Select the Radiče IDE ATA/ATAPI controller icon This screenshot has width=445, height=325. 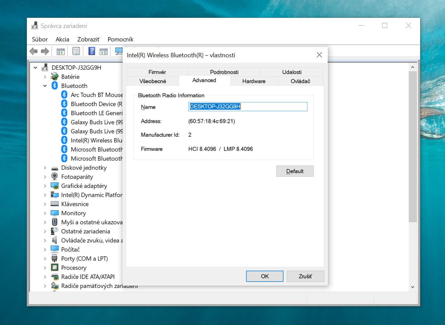point(54,277)
